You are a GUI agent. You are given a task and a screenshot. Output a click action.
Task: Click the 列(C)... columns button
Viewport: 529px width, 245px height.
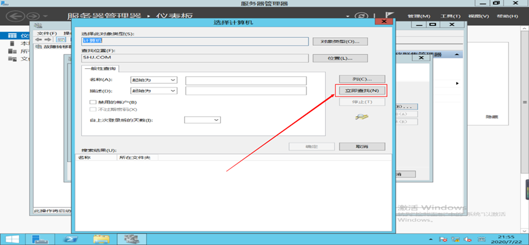point(362,79)
